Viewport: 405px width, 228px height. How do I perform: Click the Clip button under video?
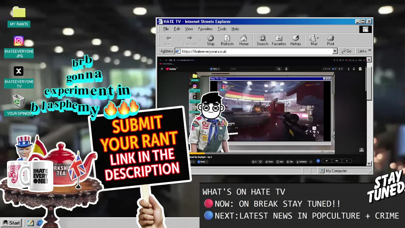click(x=290, y=161)
